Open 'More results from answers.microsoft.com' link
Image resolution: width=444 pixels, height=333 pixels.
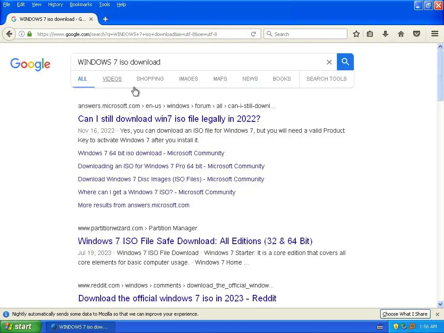click(x=134, y=205)
